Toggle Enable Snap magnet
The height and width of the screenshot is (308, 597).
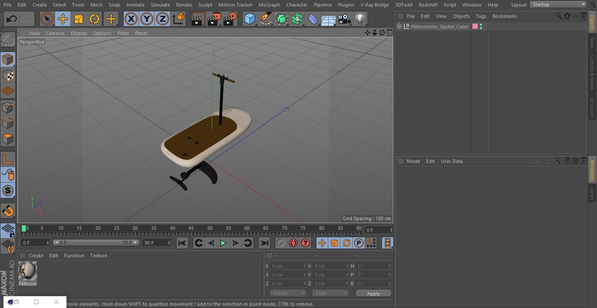[8, 211]
